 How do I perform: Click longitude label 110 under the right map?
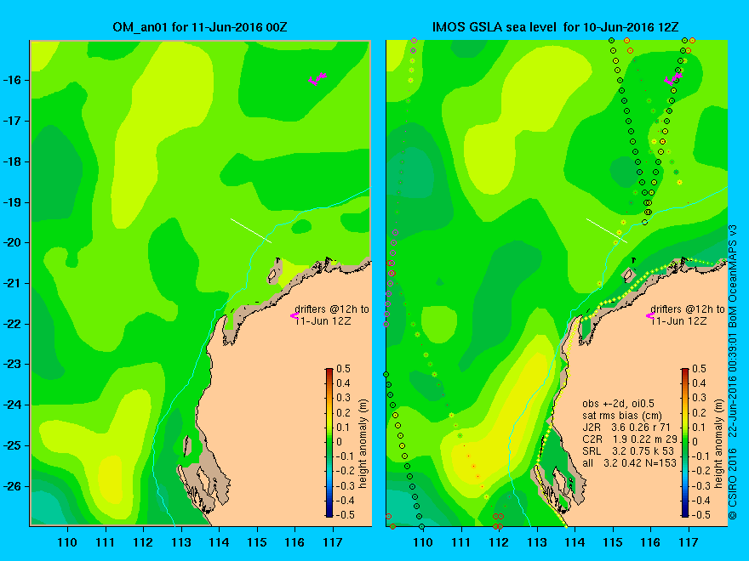click(423, 542)
